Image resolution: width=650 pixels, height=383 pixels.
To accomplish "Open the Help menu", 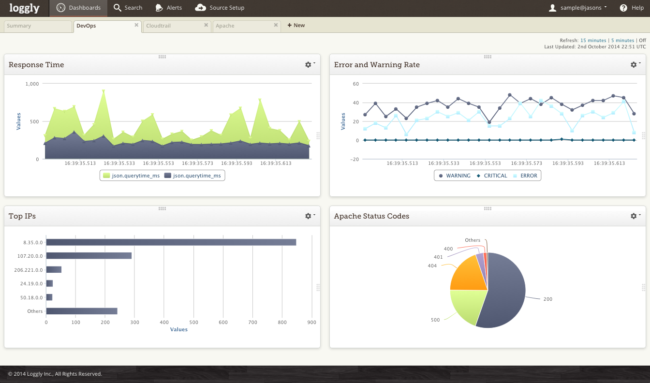I will tap(632, 8).
